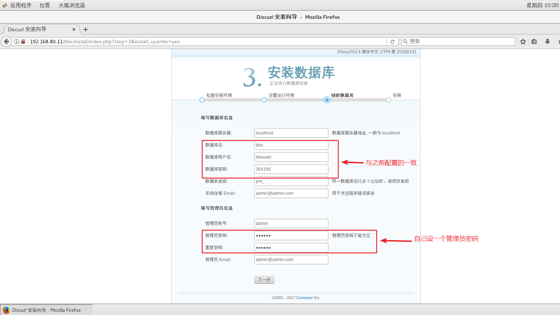
Task: Click the 数据库服务器 localhost field
Action: 291,133
